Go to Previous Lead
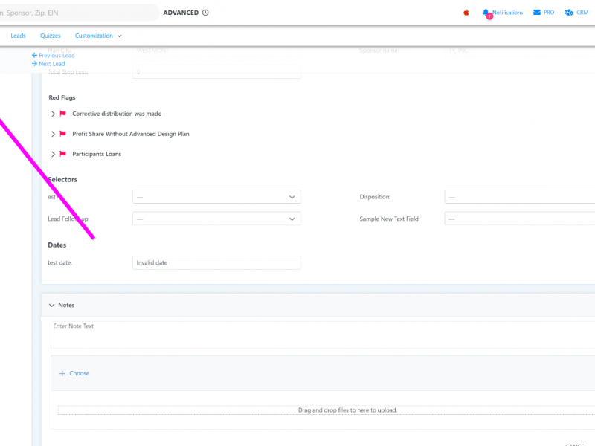The image size is (595, 446). (x=54, y=56)
